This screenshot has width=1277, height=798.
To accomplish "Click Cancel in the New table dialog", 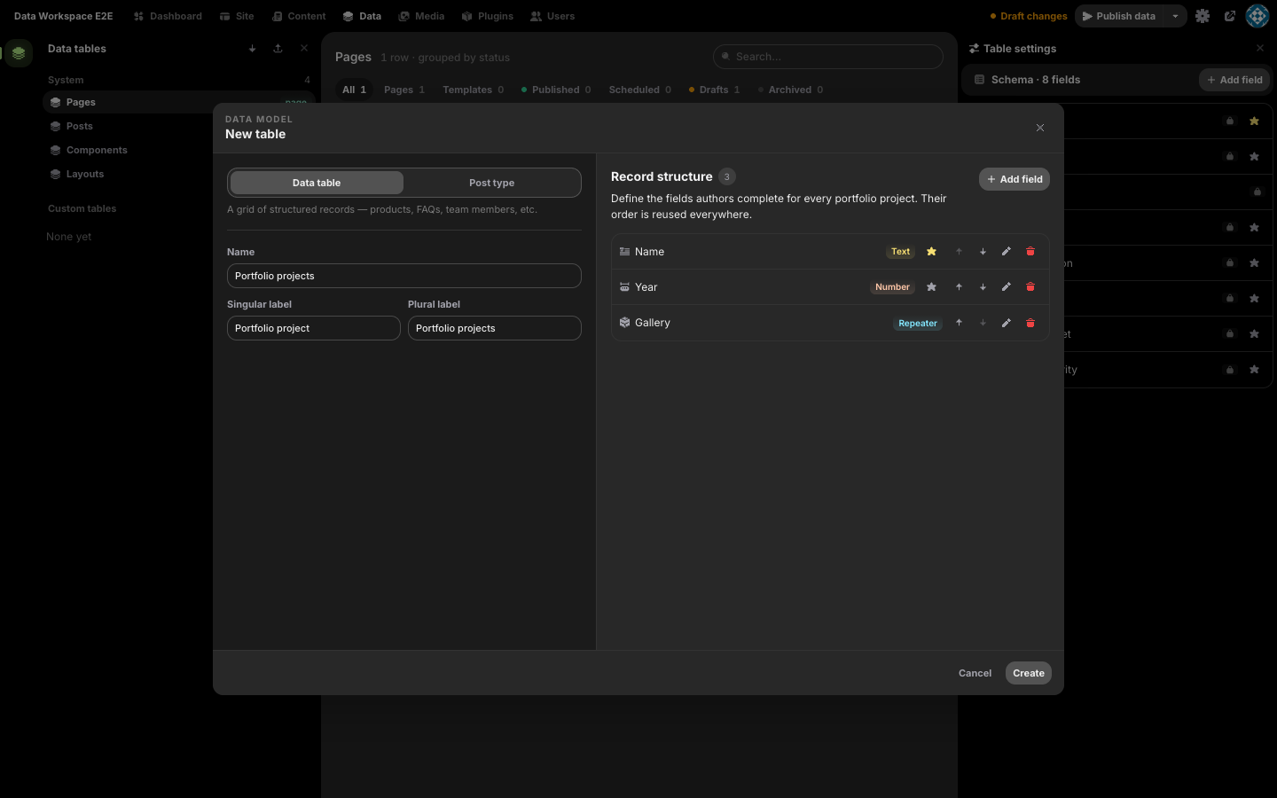I will [975, 673].
